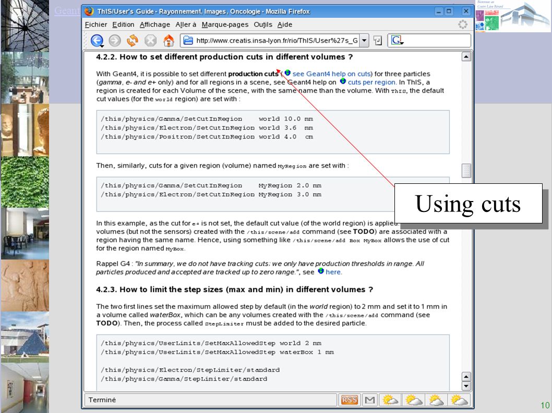
Task: Open the Aller à menu
Action: 186,24
